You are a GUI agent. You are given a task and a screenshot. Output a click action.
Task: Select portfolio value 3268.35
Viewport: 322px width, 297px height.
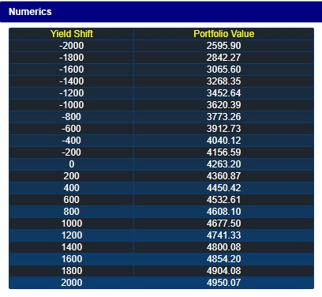coord(224,81)
